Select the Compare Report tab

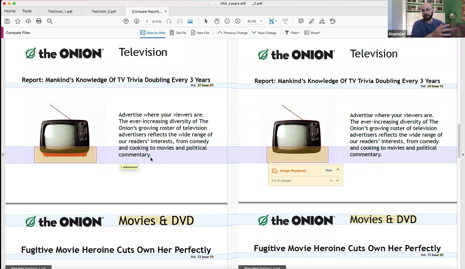tap(147, 11)
